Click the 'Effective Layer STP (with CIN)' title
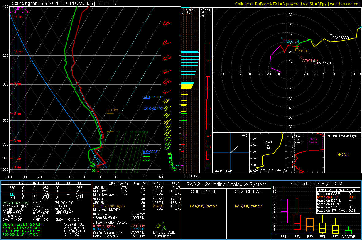This screenshot has height=240, width=362. tap(316, 184)
